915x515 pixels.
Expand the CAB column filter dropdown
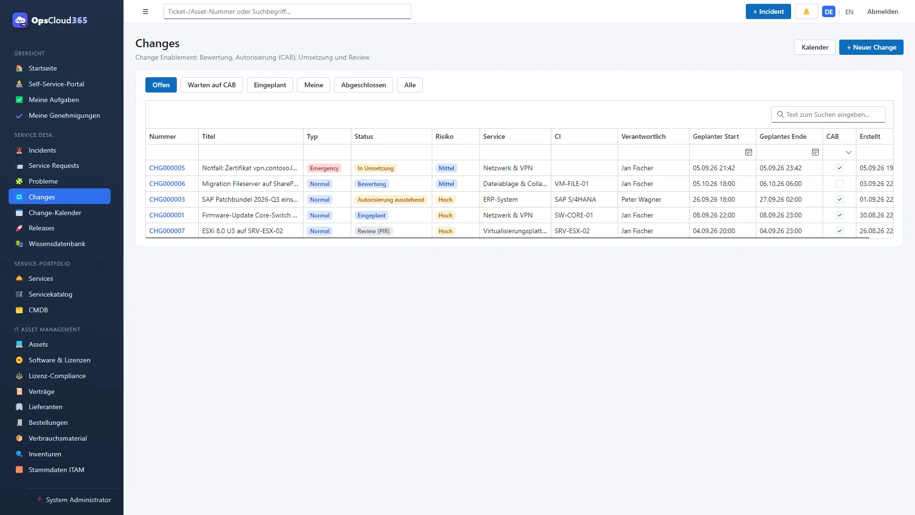pyautogui.click(x=849, y=153)
